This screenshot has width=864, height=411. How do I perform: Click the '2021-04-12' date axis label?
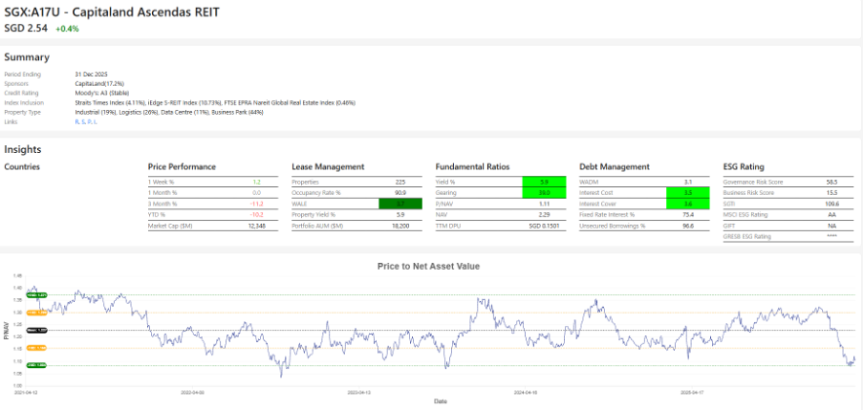pyautogui.click(x=25, y=393)
